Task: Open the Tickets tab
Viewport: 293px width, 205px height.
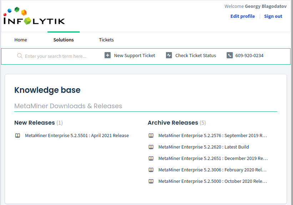Action: coord(106,40)
